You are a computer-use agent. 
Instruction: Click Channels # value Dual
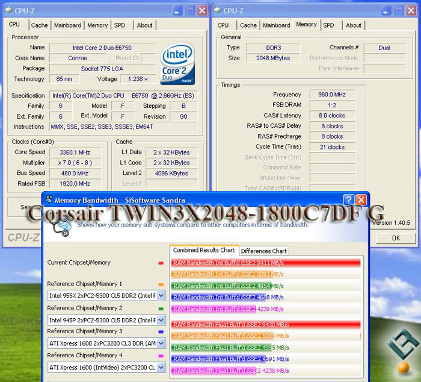tap(385, 48)
